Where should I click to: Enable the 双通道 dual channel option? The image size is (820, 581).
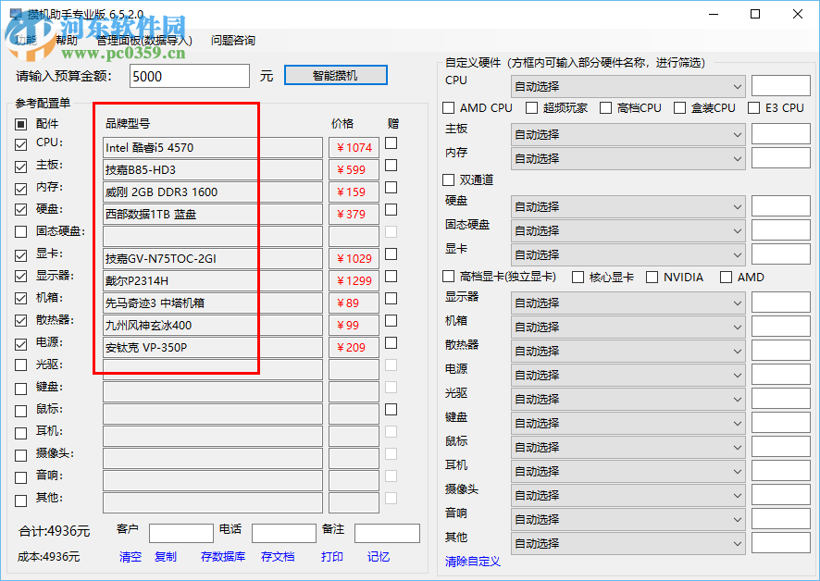448,179
